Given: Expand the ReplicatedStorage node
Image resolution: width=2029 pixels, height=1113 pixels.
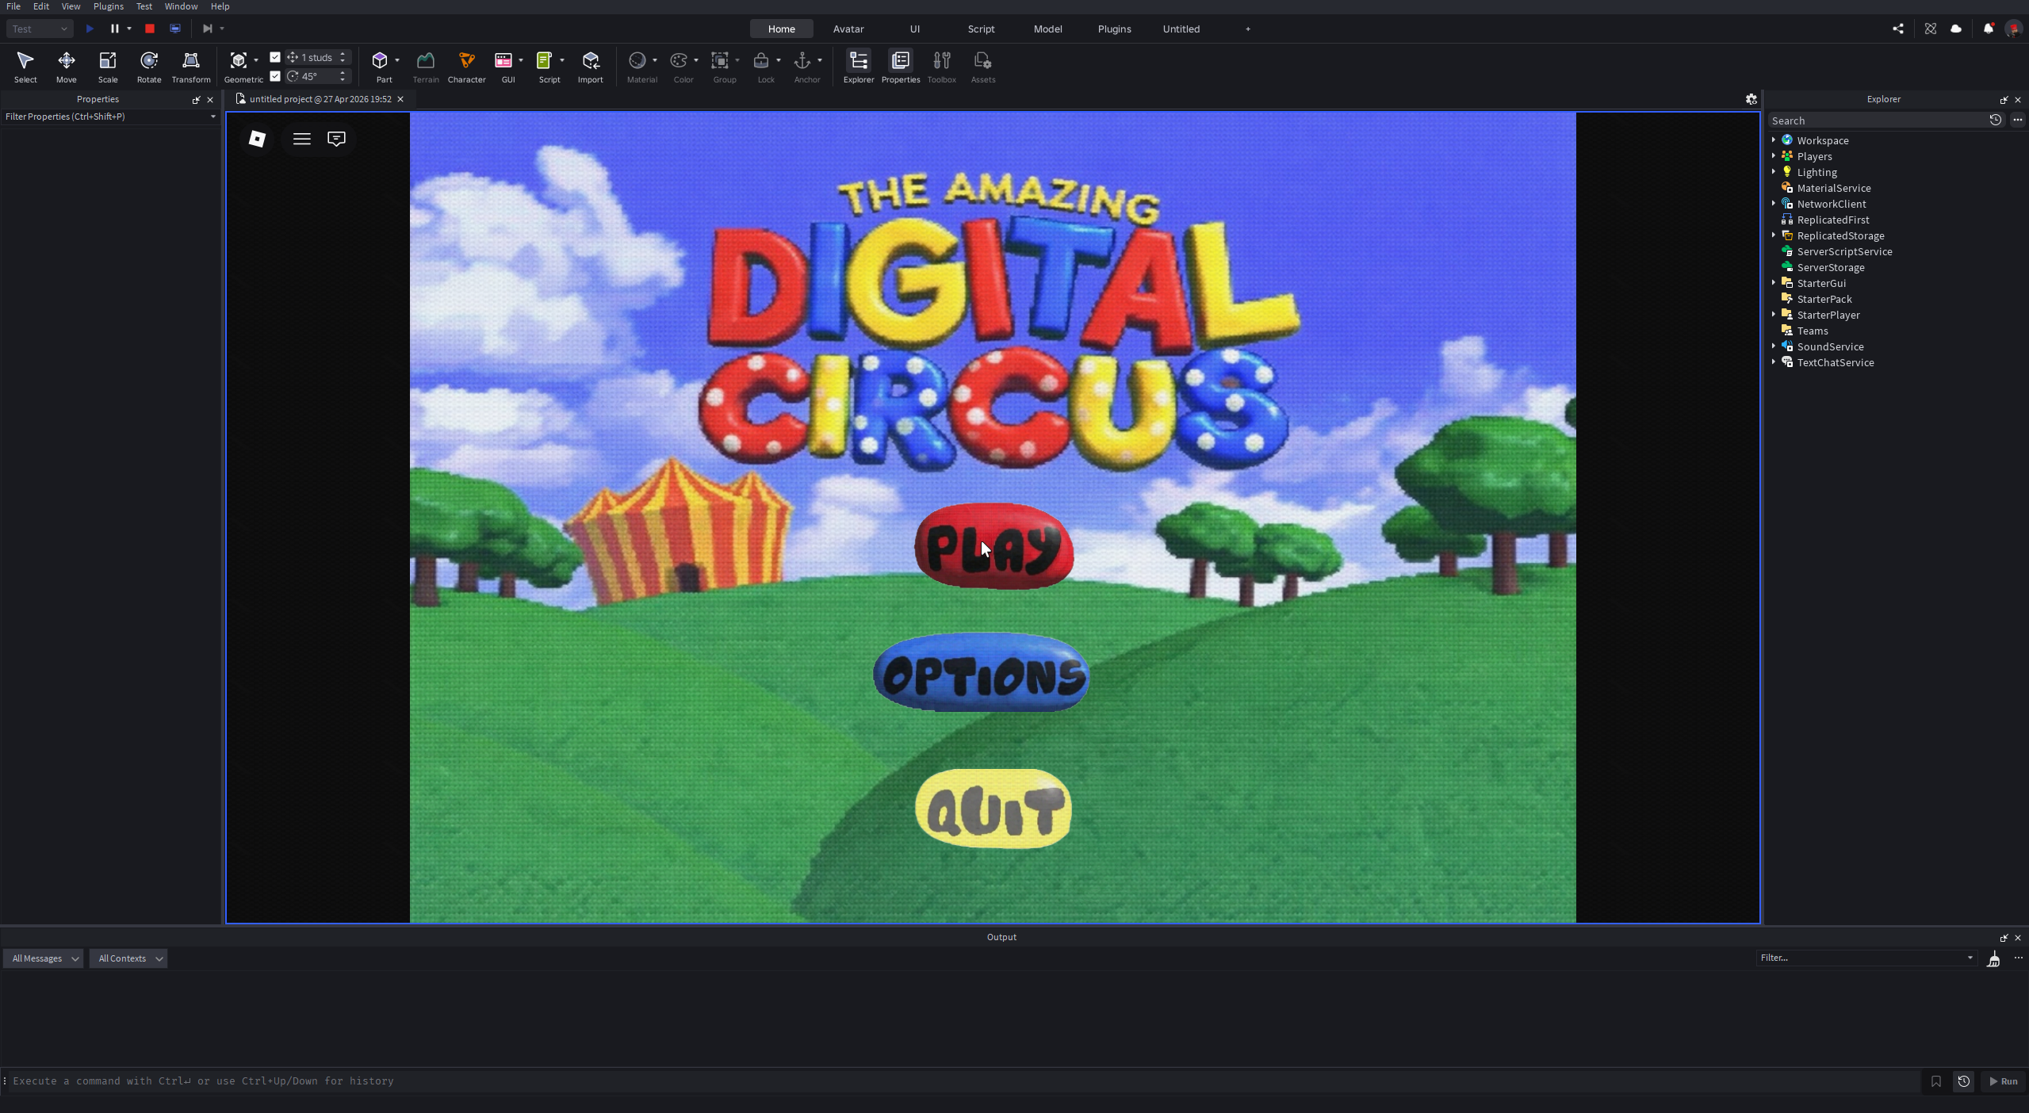Looking at the screenshot, I should (1774, 235).
